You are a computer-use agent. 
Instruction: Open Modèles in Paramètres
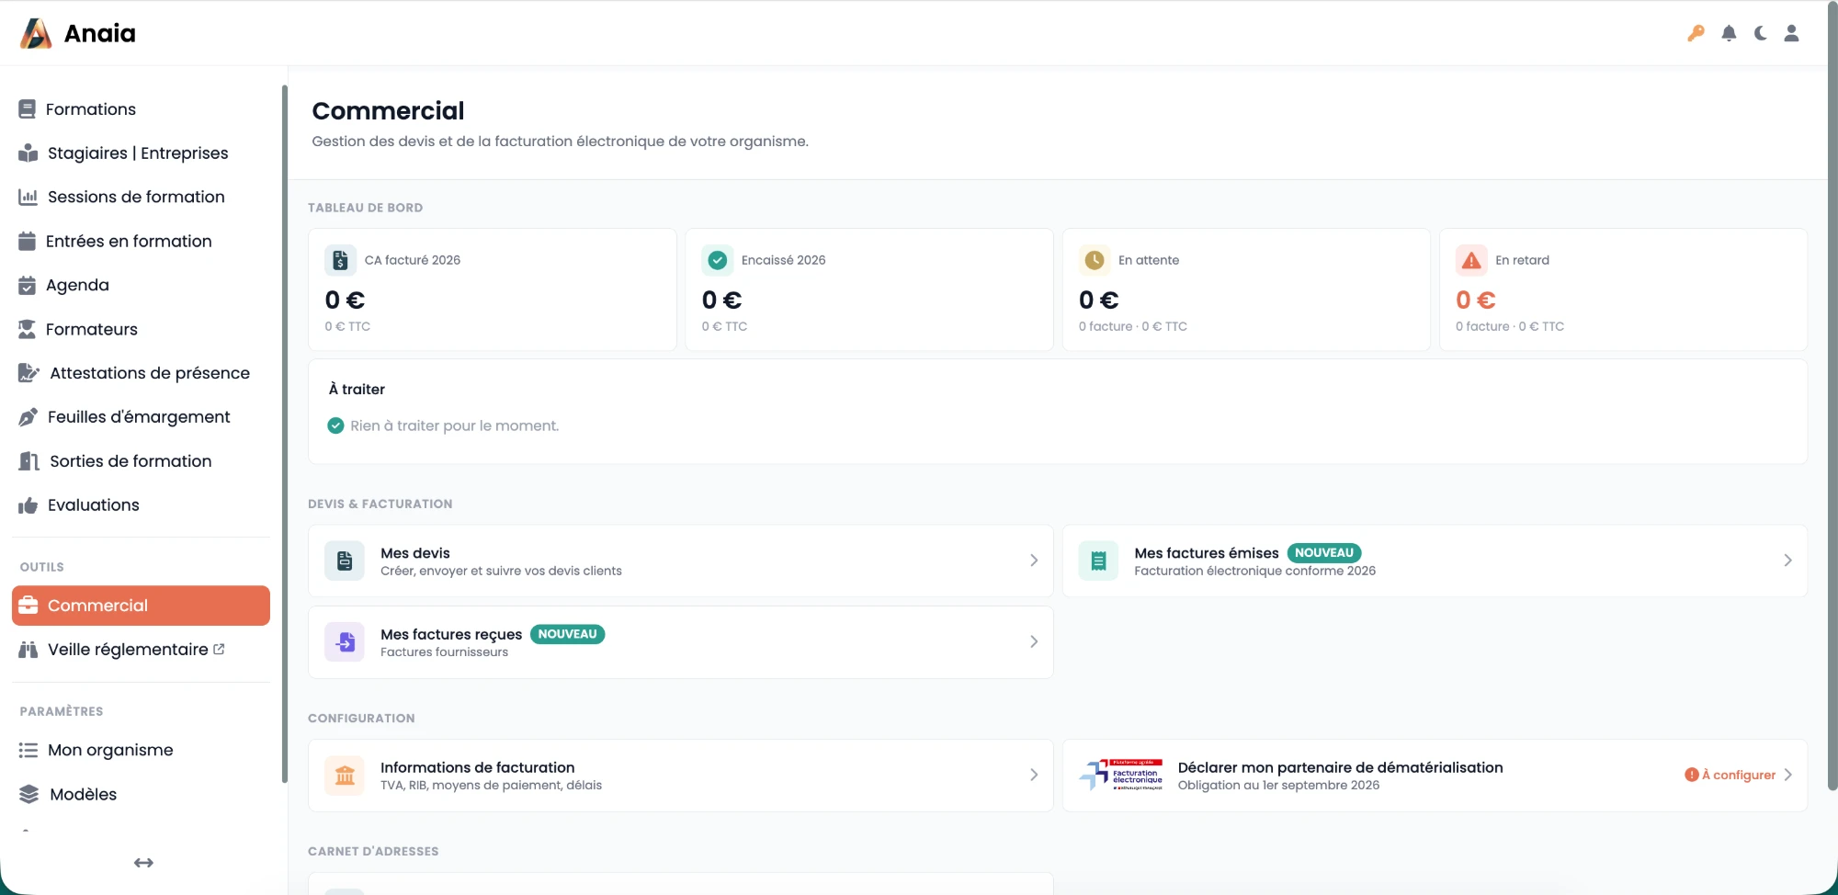click(x=141, y=794)
